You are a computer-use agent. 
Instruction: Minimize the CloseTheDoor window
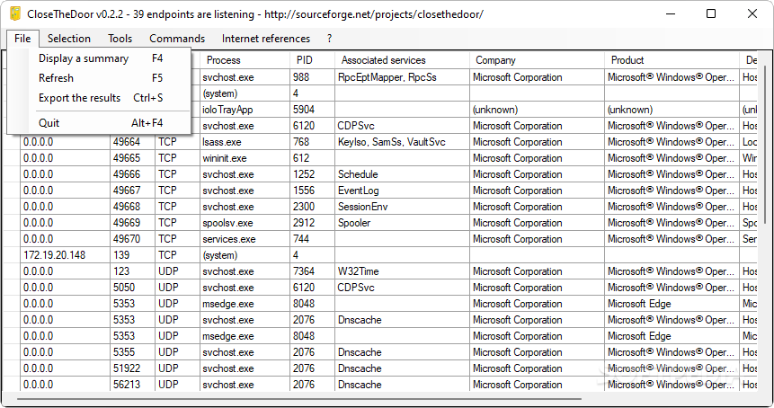click(x=670, y=13)
